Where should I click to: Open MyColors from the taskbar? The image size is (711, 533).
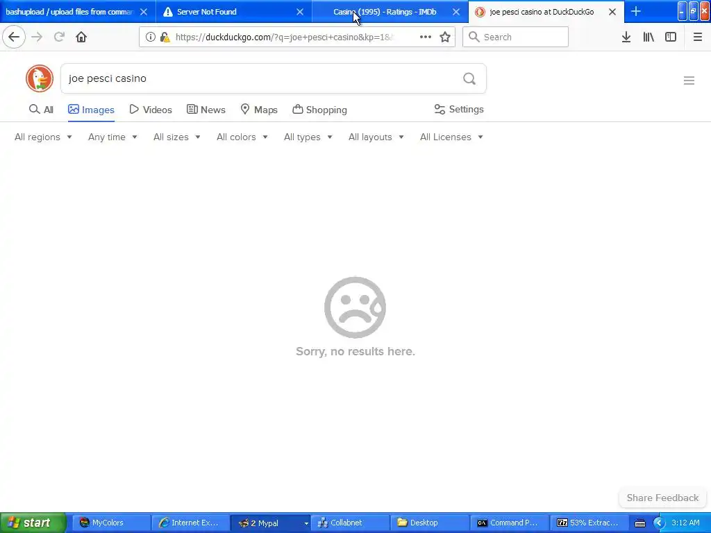[112, 523]
